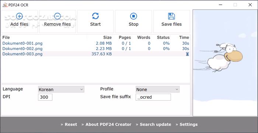The height and width of the screenshot is (133, 258).
Task: Click the PDF24 OCR title bar icon
Action: coord(5,5)
